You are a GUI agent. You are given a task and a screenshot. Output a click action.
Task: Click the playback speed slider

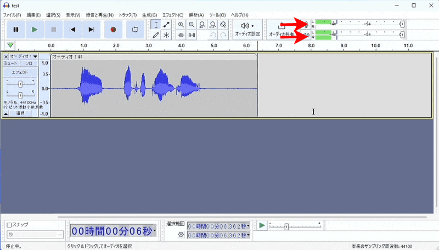295,226
